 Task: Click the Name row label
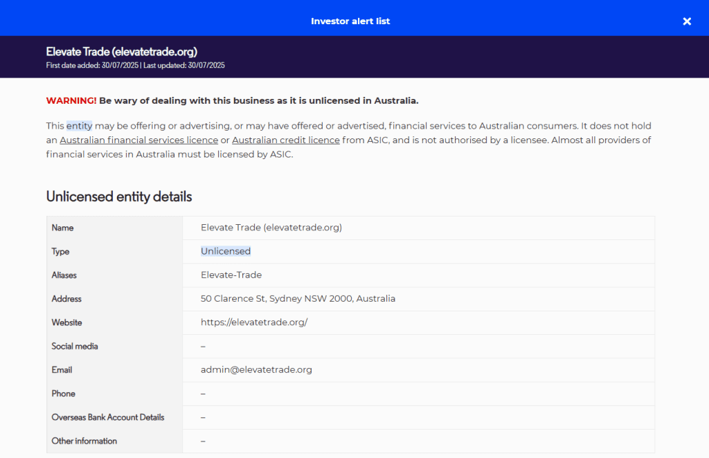62,228
